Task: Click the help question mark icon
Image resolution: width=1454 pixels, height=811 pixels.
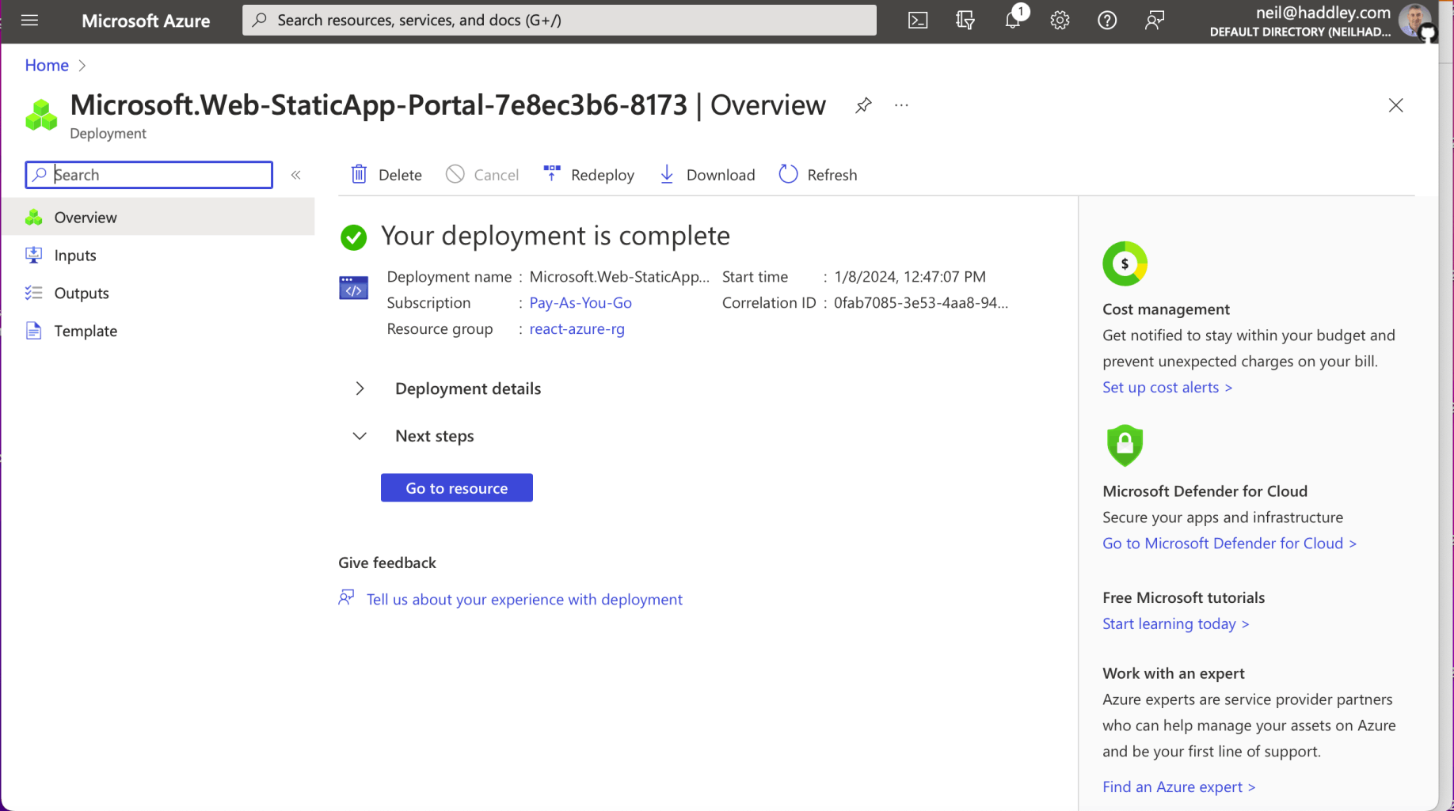Action: (x=1107, y=21)
